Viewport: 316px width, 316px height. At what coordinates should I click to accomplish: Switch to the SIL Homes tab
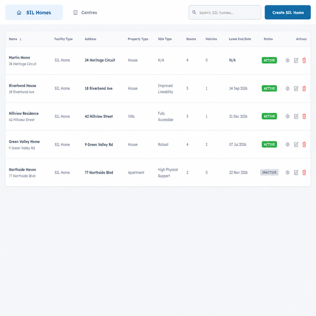pyautogui.click(x=34, y=12)
